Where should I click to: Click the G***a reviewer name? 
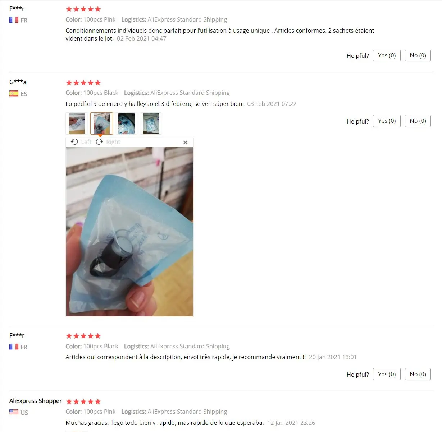(18, 82)
